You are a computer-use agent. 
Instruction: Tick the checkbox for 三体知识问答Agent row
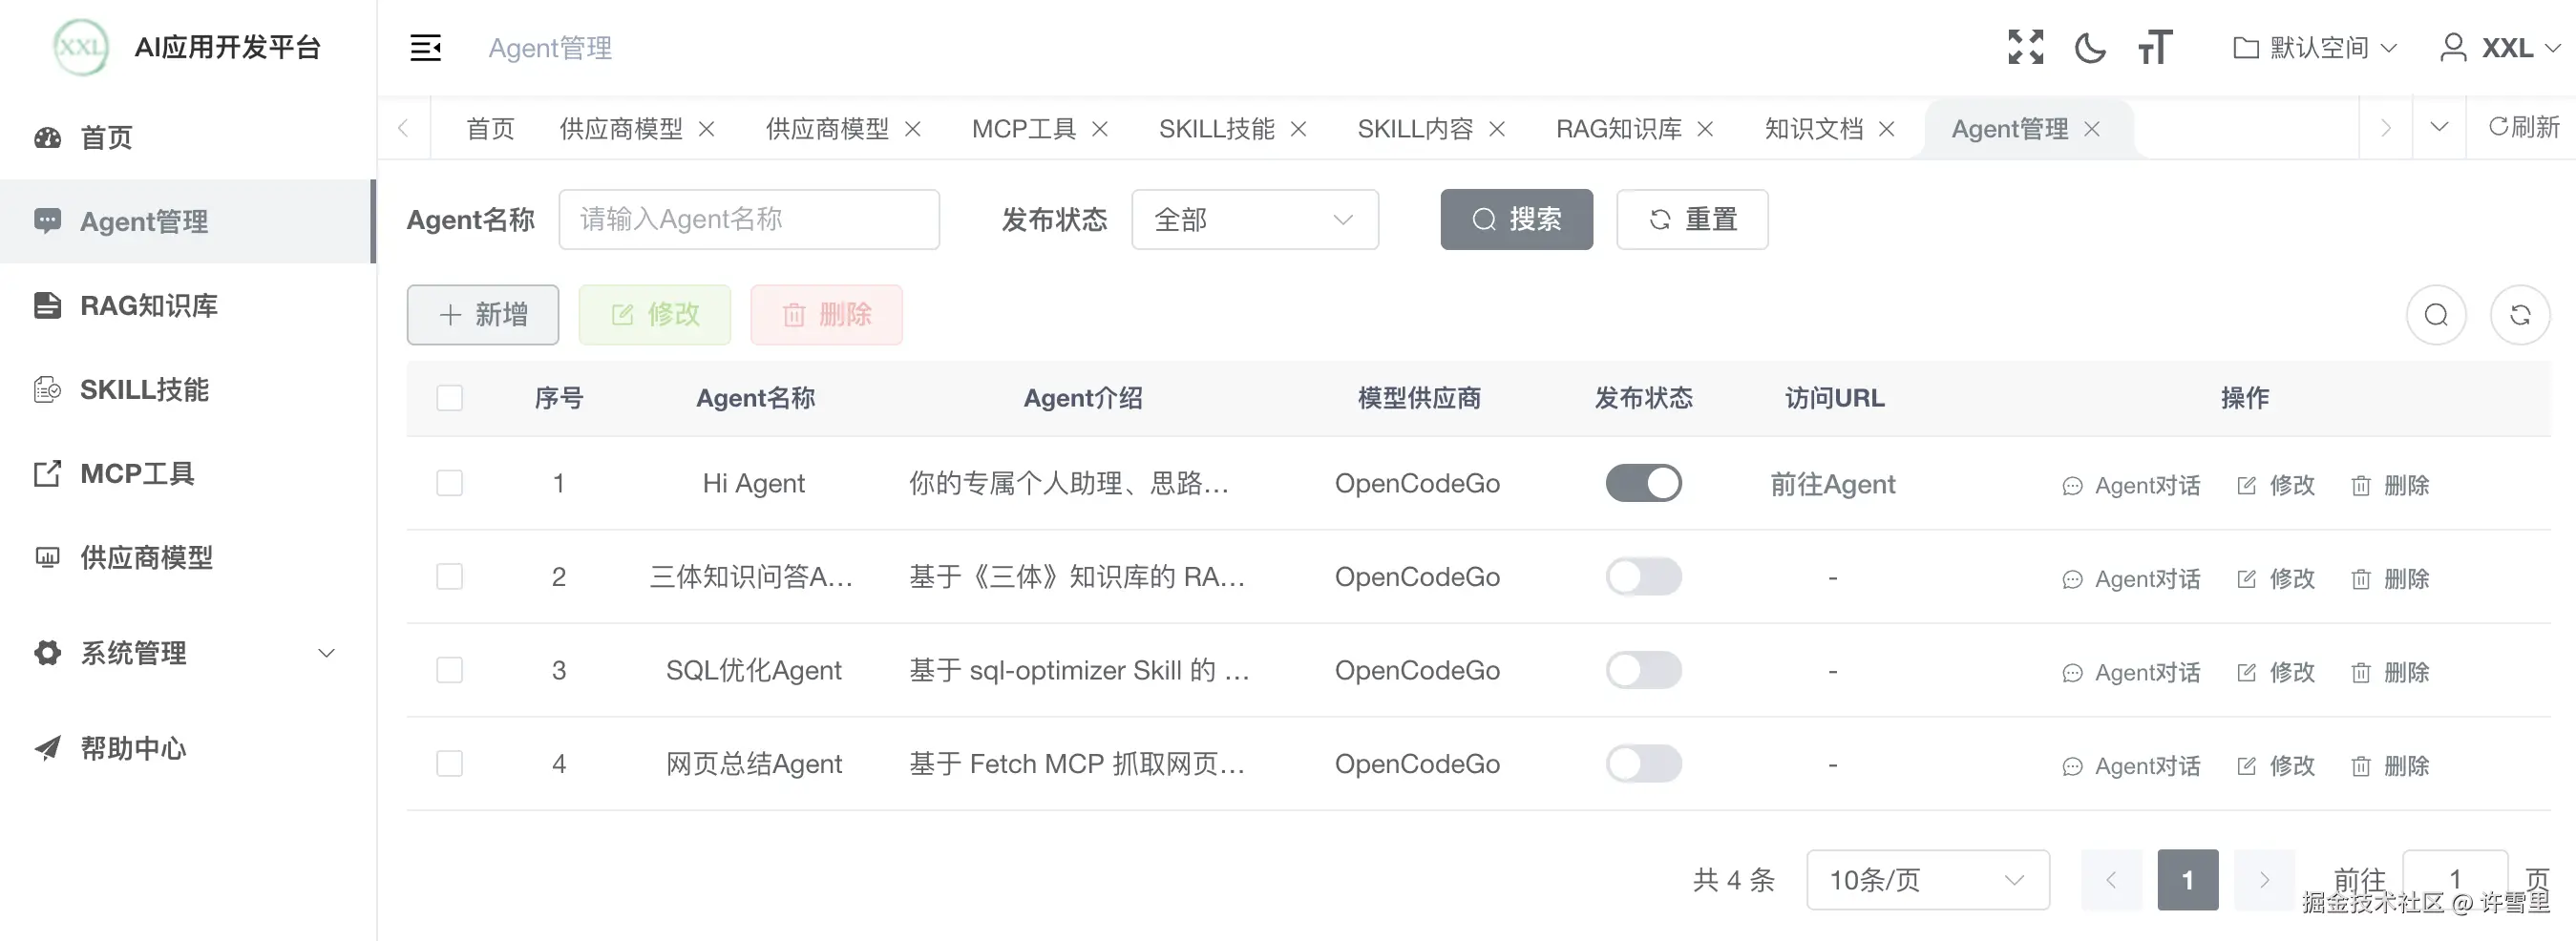450,577
